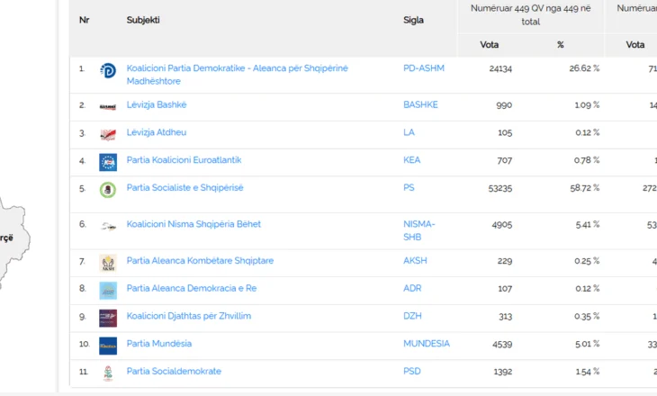
Task: Select the 0.25 % cell
Action: pos(587,261)
